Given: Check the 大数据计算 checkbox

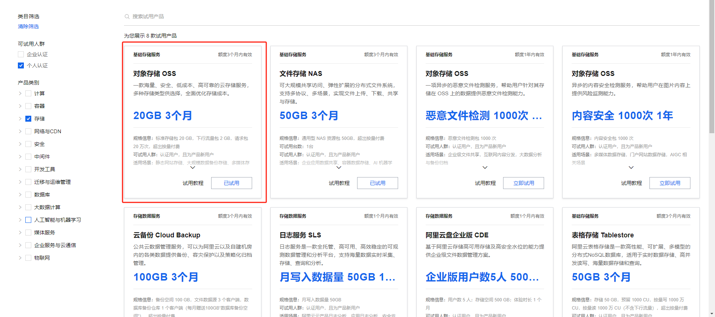Looking at the screenshot, I should pyautogui.click(x=28, y=207).
